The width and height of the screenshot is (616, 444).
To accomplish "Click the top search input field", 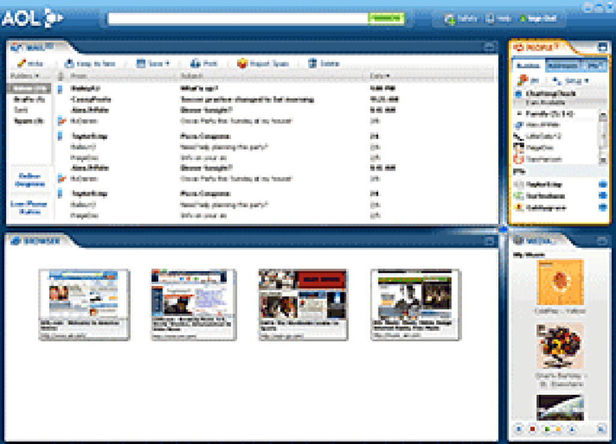I will pos(238,19).
